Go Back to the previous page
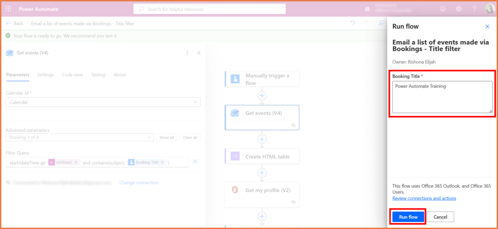This screenshot has height=229, width=498. [x=15, y=23]
